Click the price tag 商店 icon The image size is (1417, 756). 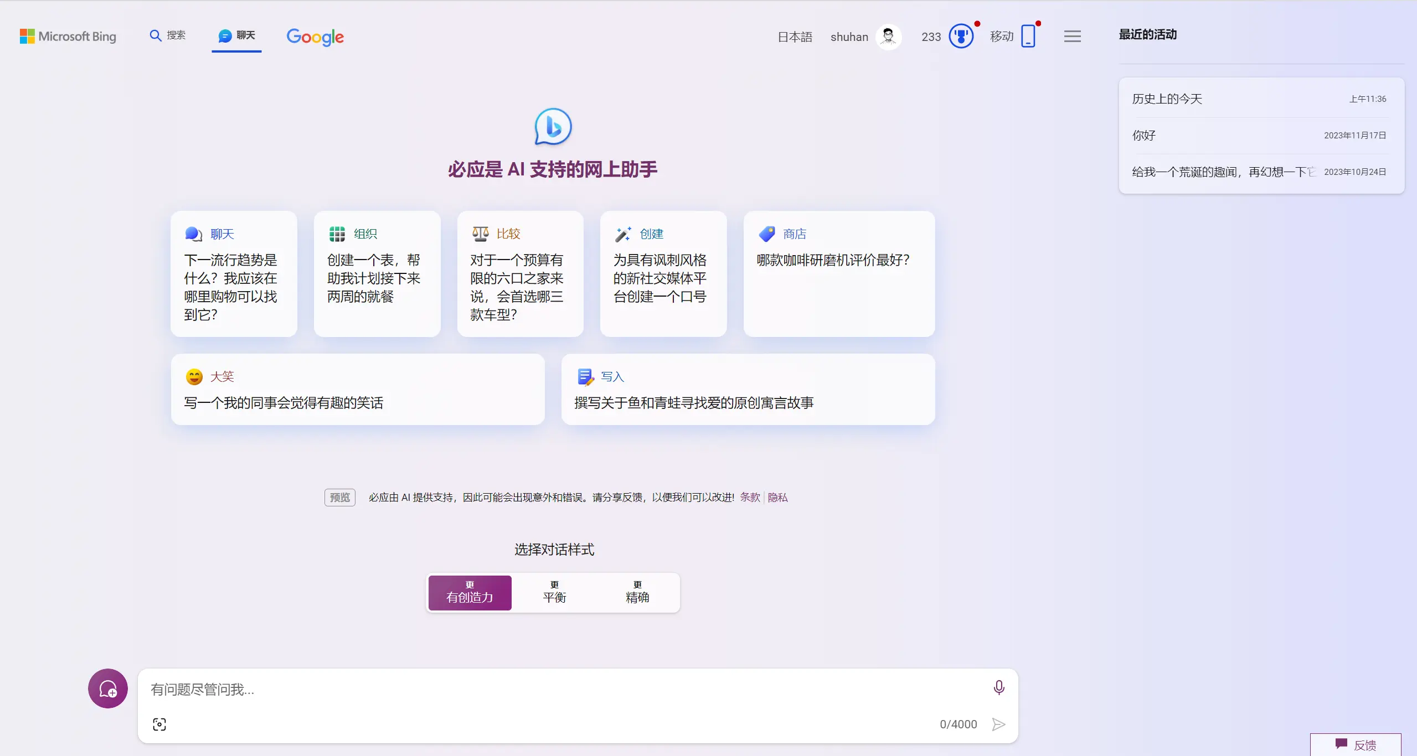[767, 234]
